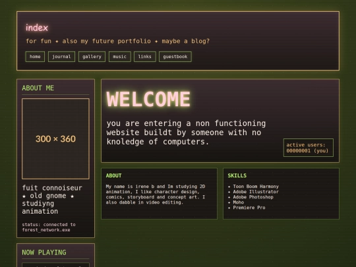Visit the links page
The height and width of the screenshot is (267, 356).
[x=145, y=57]
